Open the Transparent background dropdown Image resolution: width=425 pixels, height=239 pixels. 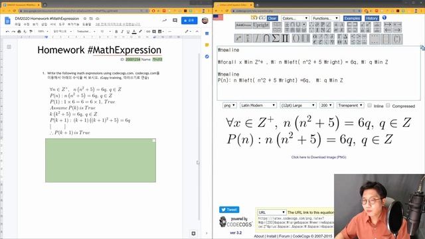(350, 106)
